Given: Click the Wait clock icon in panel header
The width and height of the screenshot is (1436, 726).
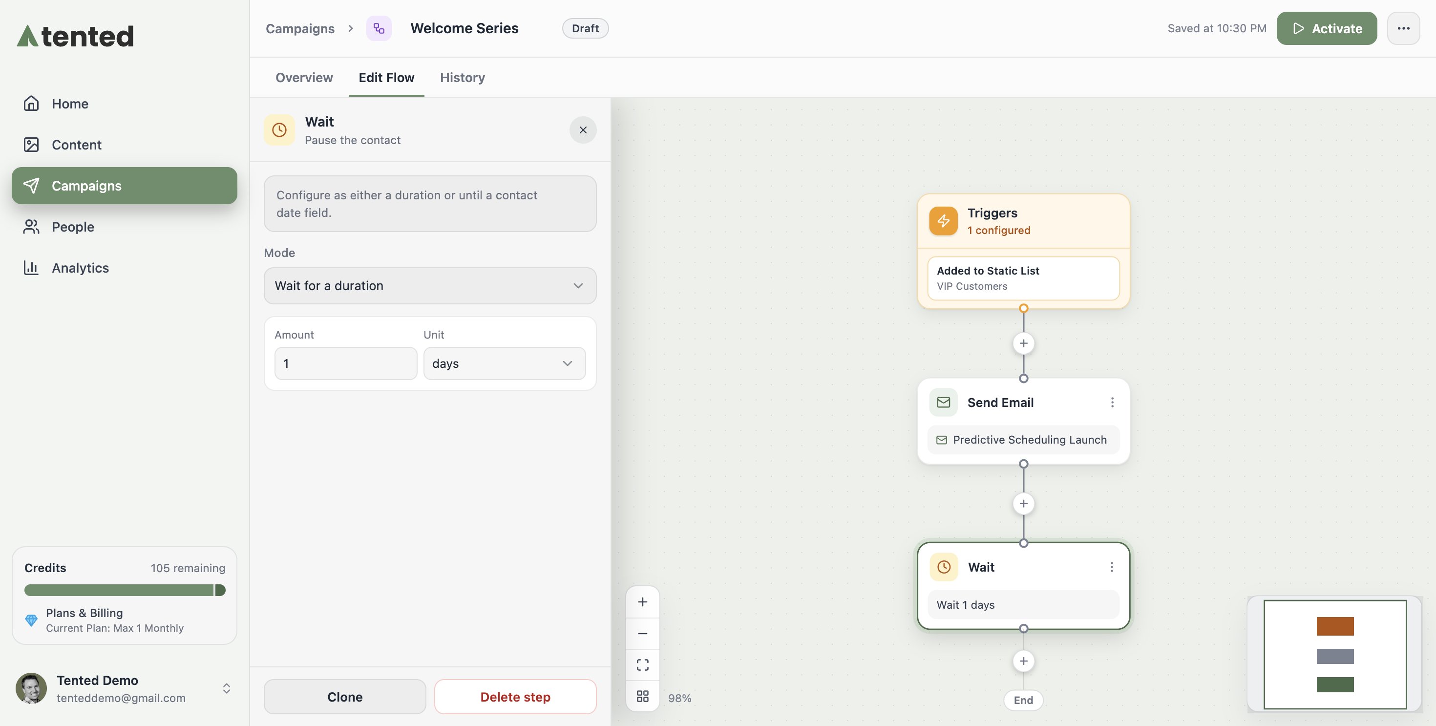Looking at the screenshot, I should point(279,130).
